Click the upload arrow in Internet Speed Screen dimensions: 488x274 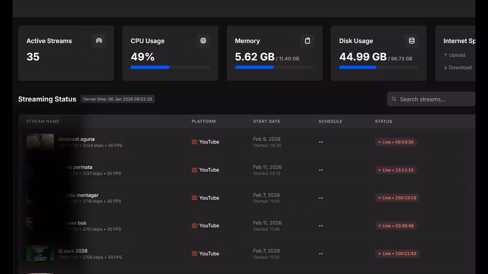click(446, 55)
